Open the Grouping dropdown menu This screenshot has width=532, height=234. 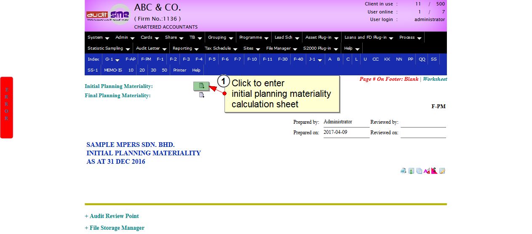(x=220, y=37)
